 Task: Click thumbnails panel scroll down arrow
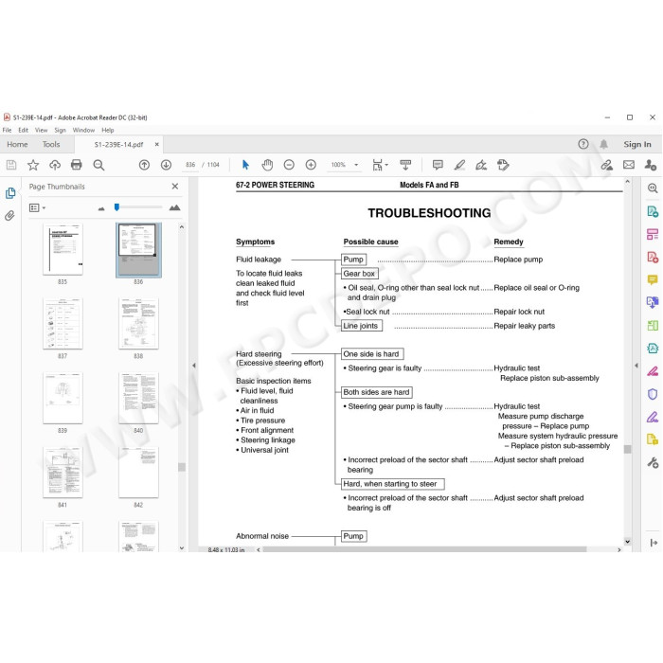pos(182,548)
